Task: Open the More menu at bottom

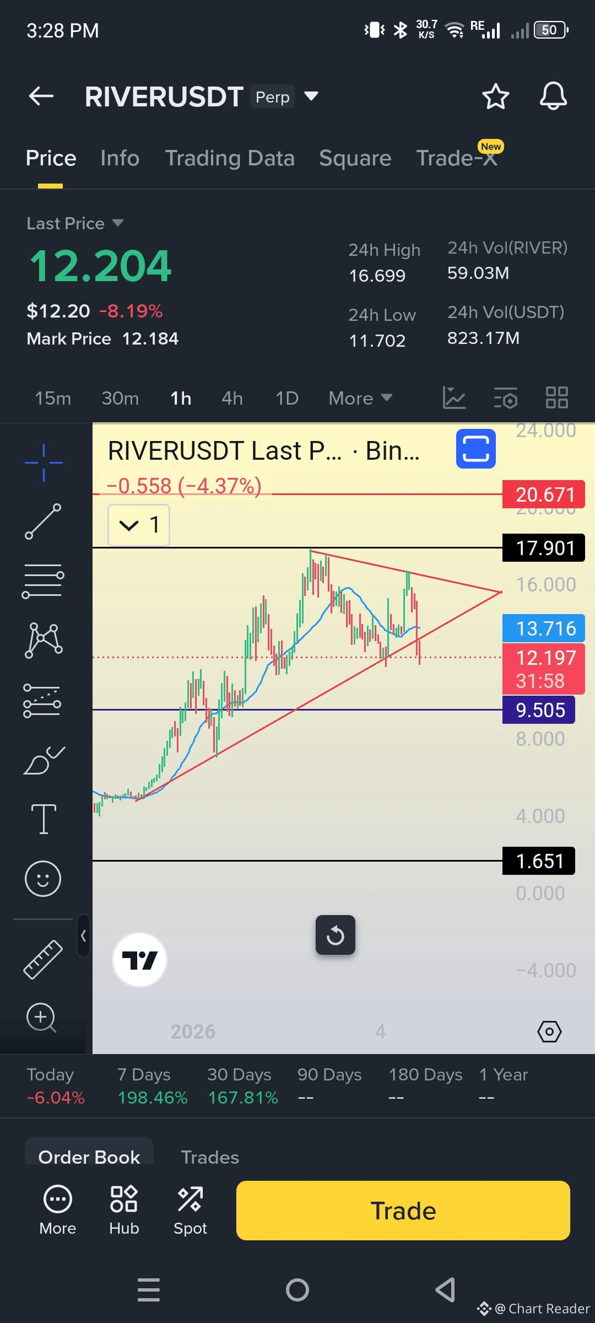Action: pyautogui.click(x=58, y=1211)
